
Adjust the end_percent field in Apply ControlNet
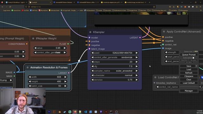point(172,61)
